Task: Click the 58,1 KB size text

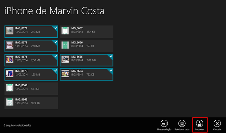Action: pos(35,89)
